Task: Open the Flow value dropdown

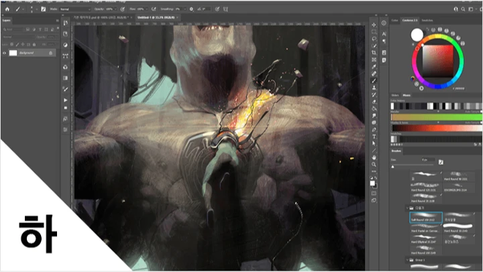Action: (146, 9)
